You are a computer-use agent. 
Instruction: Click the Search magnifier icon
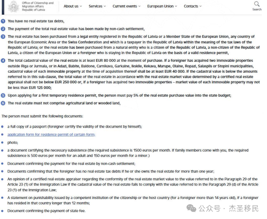257,4
